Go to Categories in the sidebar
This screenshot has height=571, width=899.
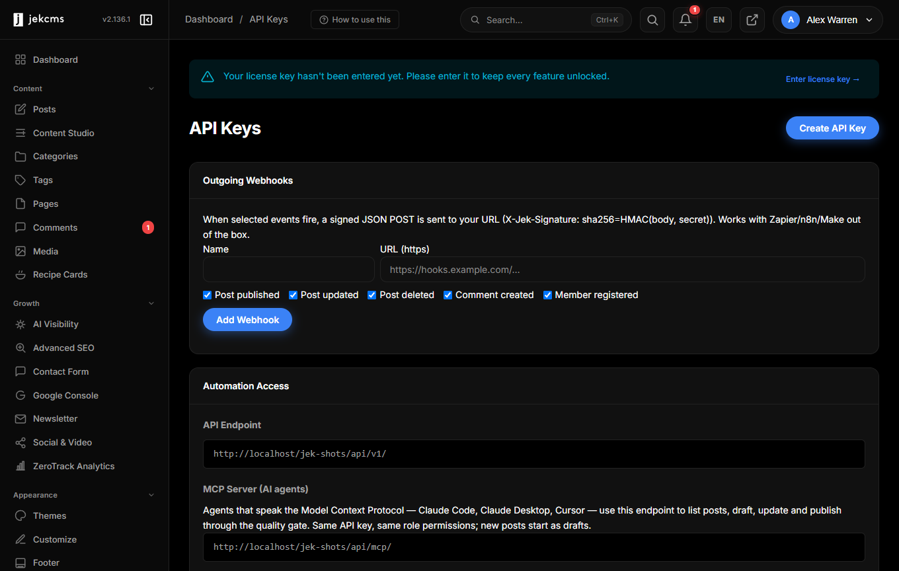tap(85, 157)
